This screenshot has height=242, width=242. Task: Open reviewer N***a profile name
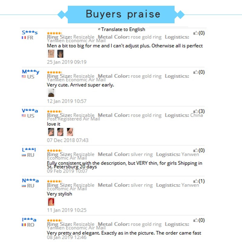click(30, 180)
